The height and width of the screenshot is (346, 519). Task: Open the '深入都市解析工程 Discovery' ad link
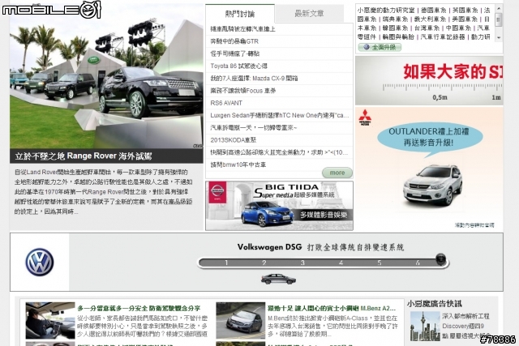[x=466, y=326]
